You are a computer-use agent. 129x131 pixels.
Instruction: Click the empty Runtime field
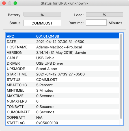tap(96, 22)
